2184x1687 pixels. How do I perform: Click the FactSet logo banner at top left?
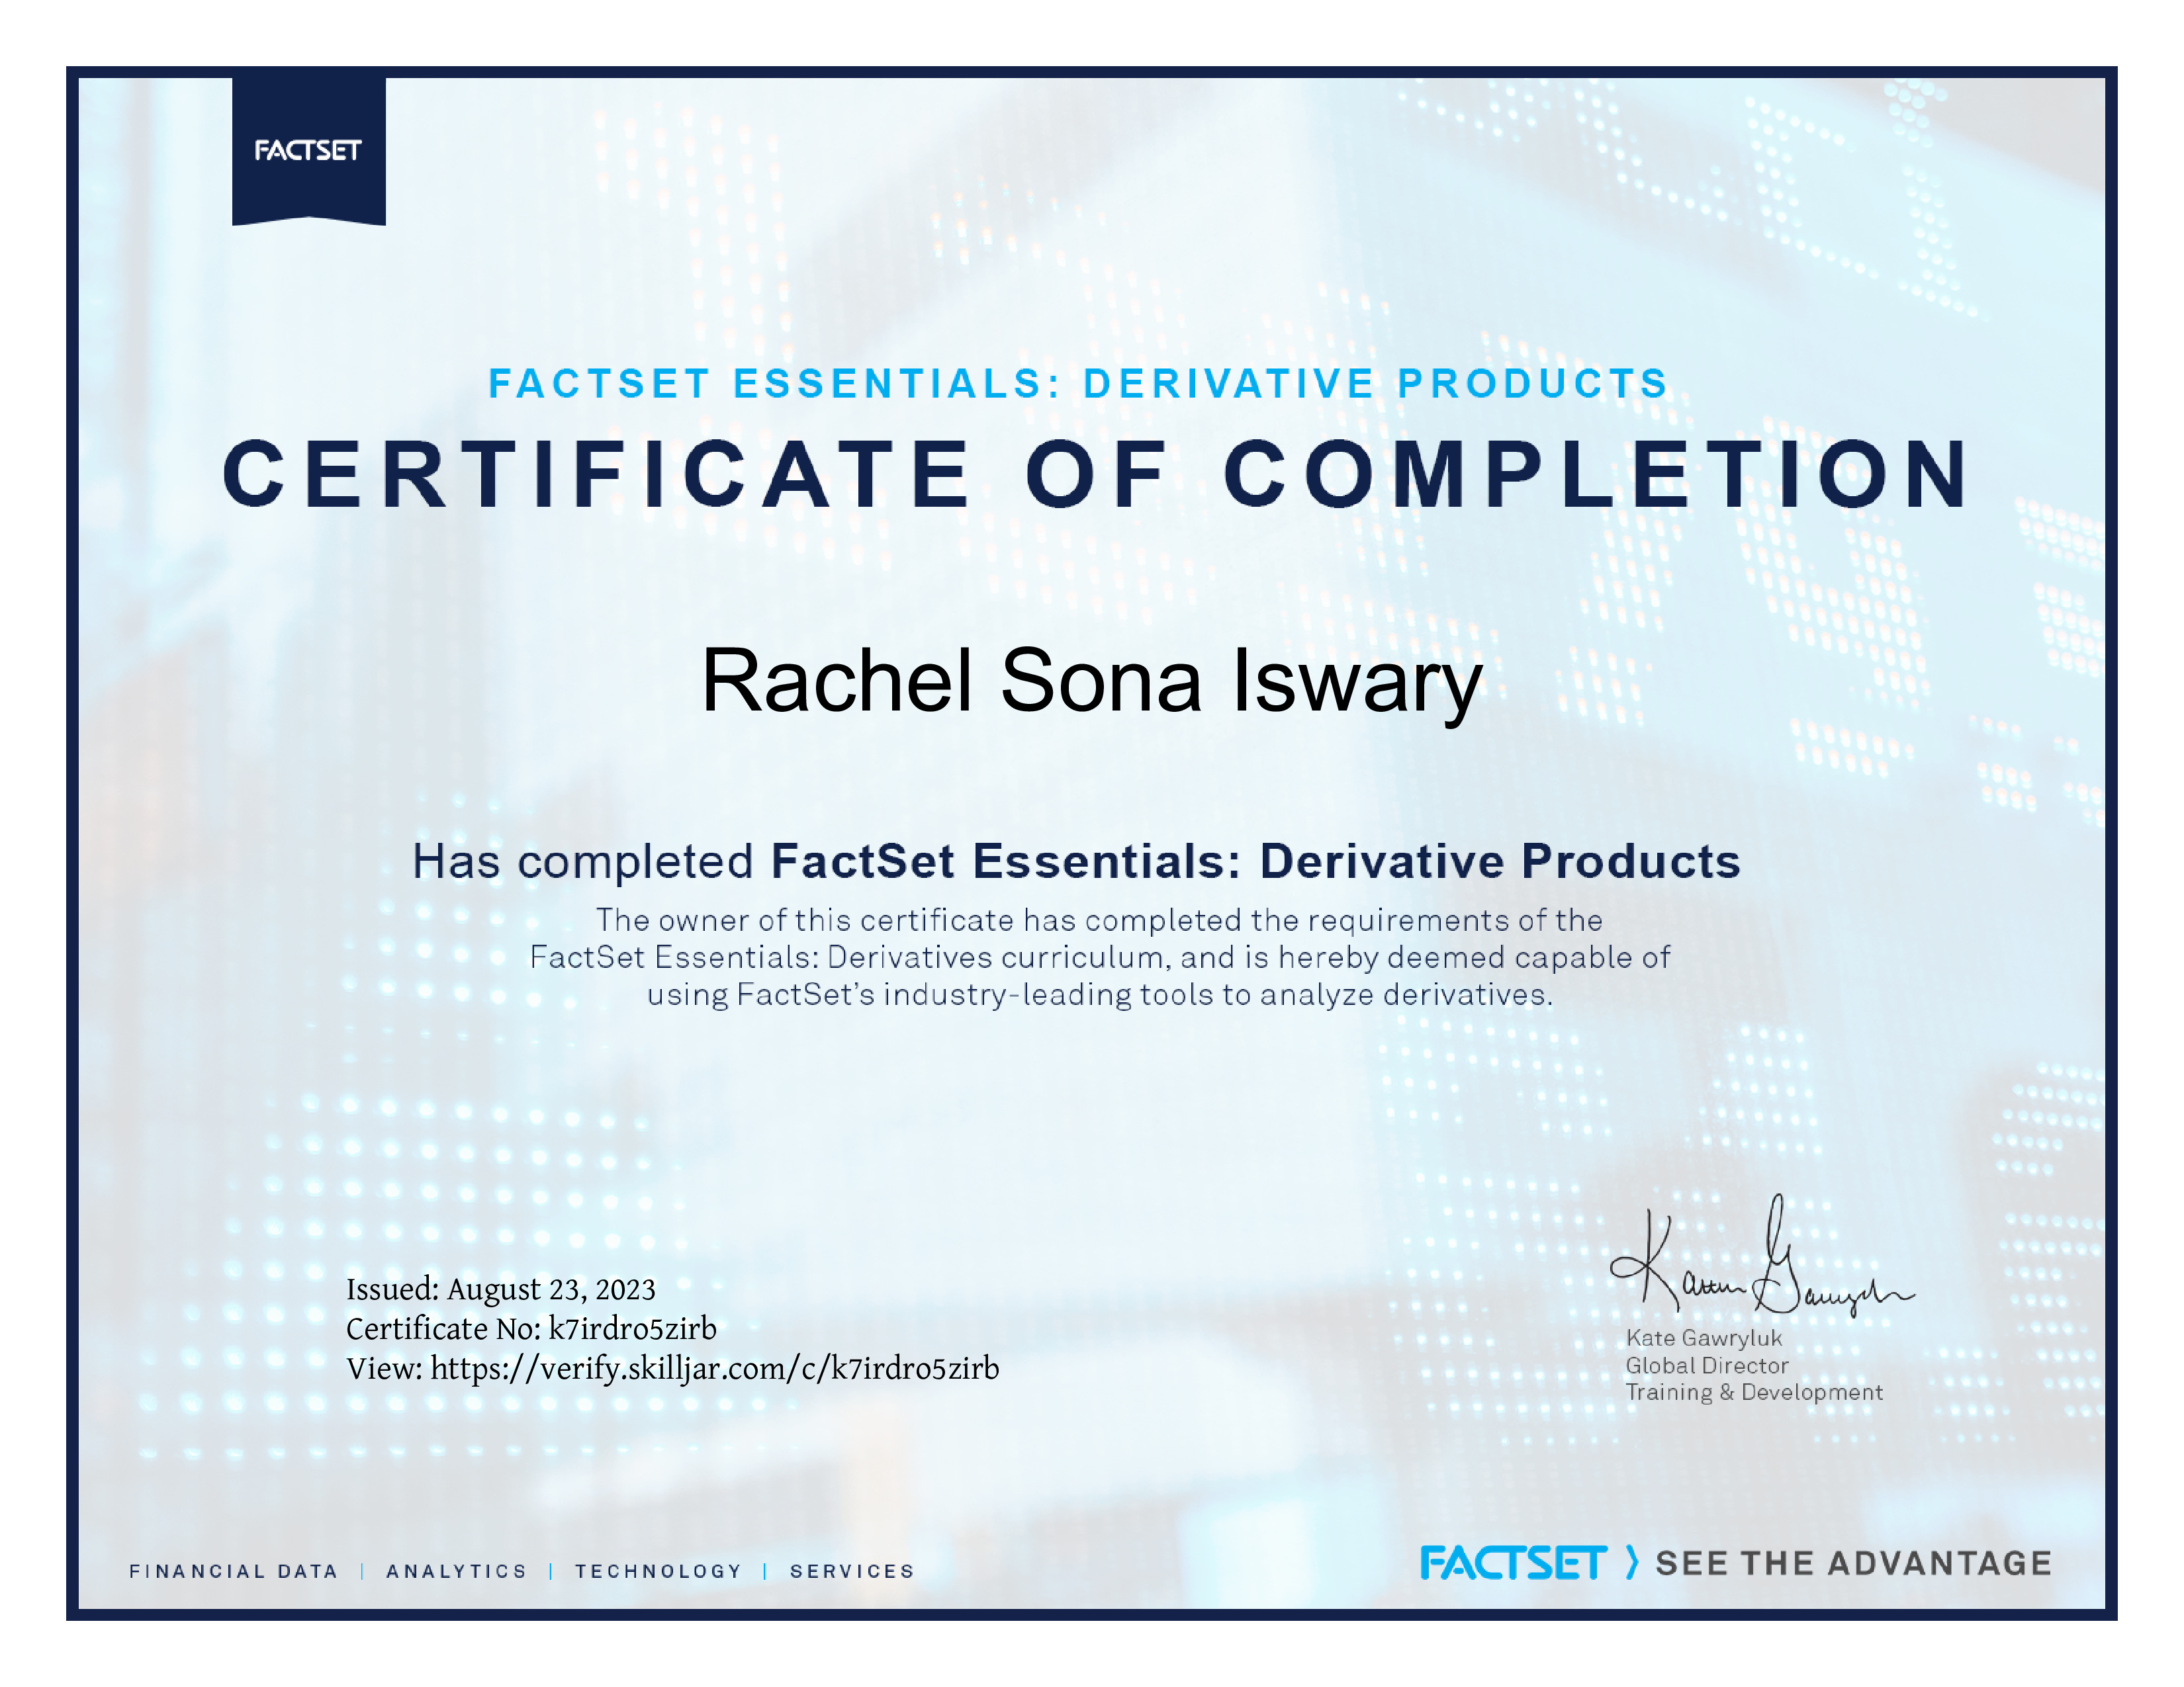pyautogui.click(x=309, y=151)
